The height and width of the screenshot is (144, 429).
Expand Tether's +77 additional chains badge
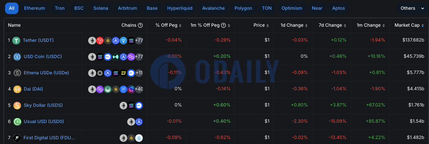pyautogui.click(x=139, y=41)
